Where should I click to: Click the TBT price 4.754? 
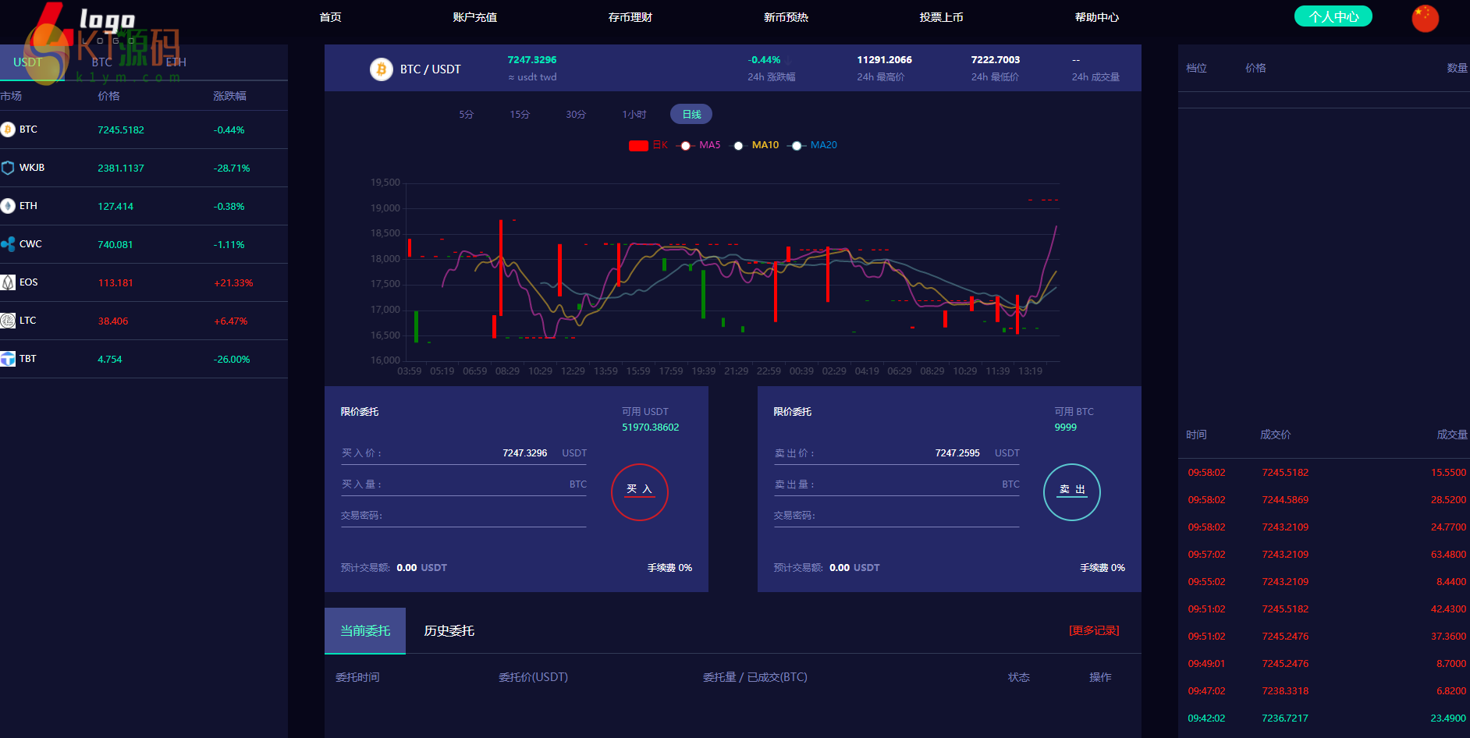point(110,360)
